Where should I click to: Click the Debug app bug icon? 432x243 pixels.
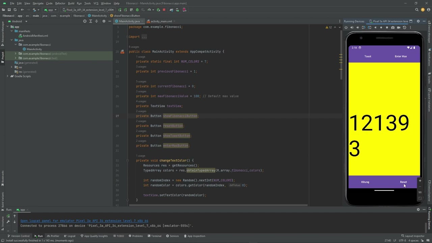[137, 10]
